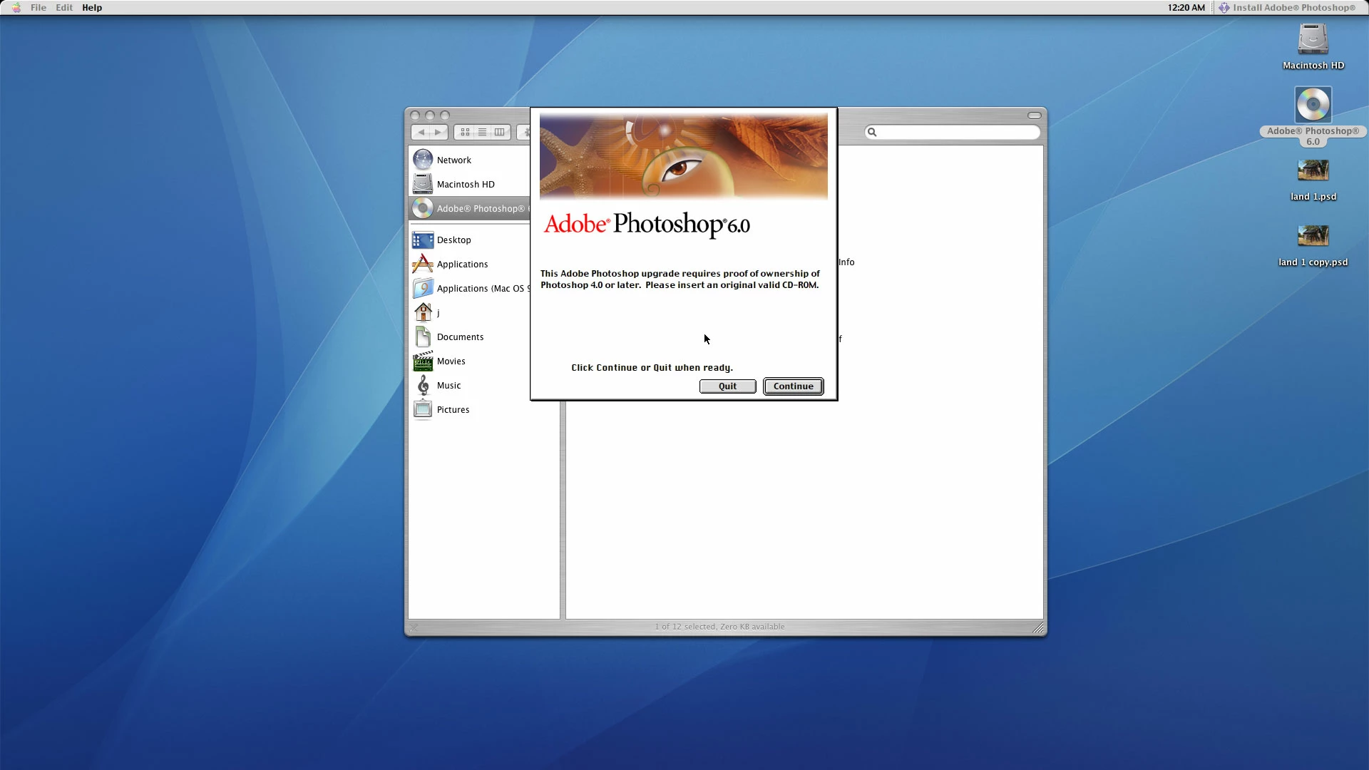Viewport: 1369px width, 770px height.
Task: Select Network in the Finder sidebar
Action: (x=453, y=160)
